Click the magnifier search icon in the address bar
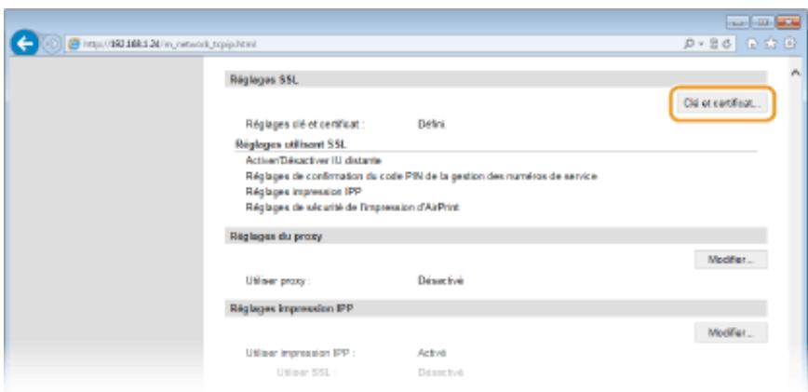 coord(690,44)
